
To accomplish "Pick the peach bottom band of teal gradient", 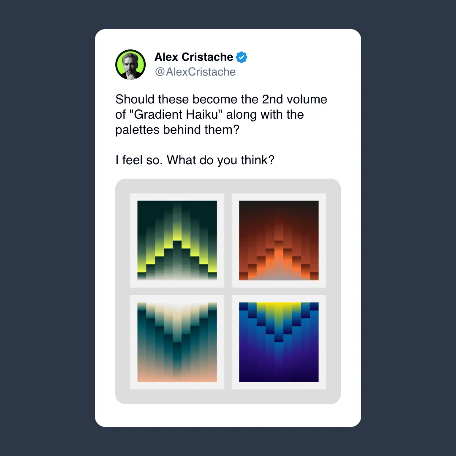I will click(x=177, y=377).
